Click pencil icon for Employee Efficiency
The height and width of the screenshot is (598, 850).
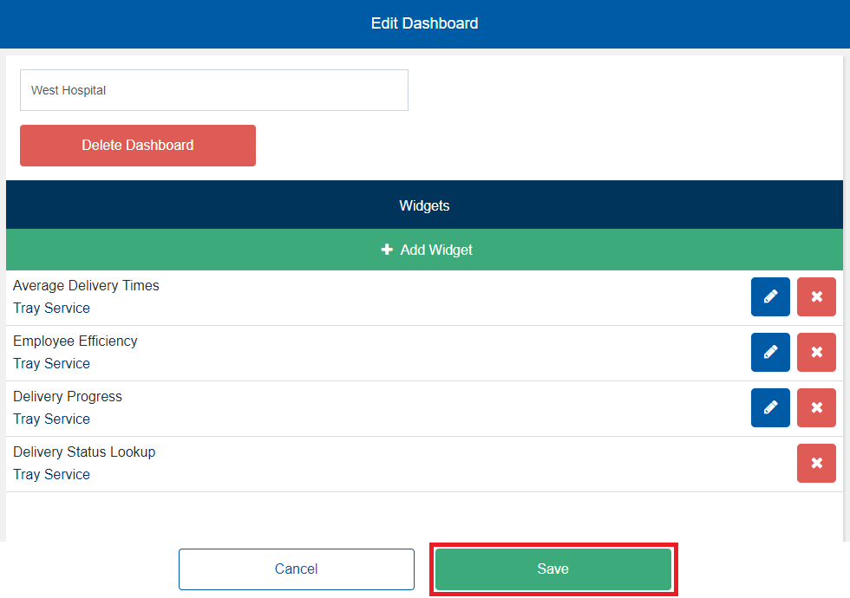[x=770, y=353]
